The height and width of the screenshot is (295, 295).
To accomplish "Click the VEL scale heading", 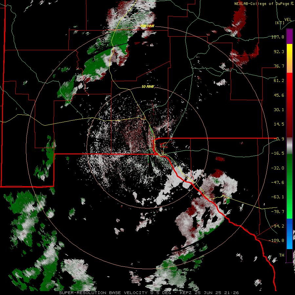I will (x=288, y=20).
